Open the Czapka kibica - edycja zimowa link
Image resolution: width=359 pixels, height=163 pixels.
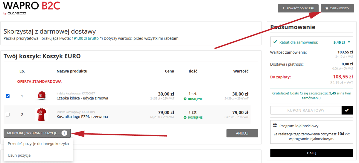pos(82,98)
